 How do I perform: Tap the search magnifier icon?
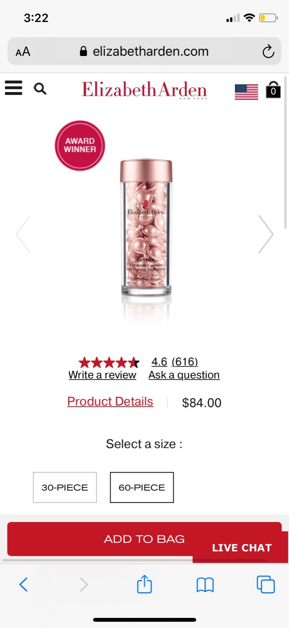click(40, 89)
